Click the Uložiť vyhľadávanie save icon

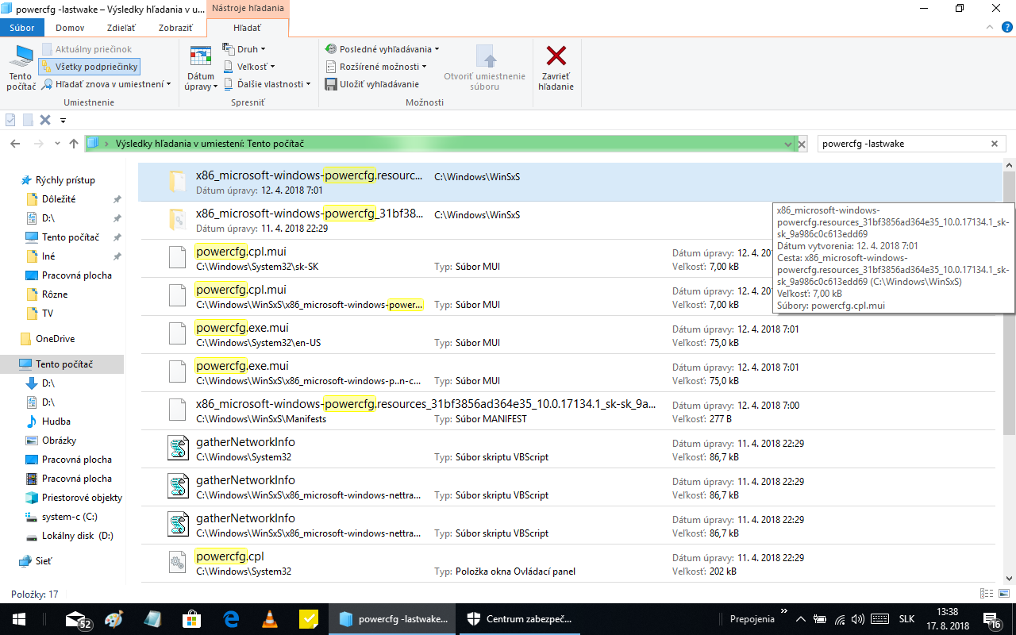pos(331,84)
